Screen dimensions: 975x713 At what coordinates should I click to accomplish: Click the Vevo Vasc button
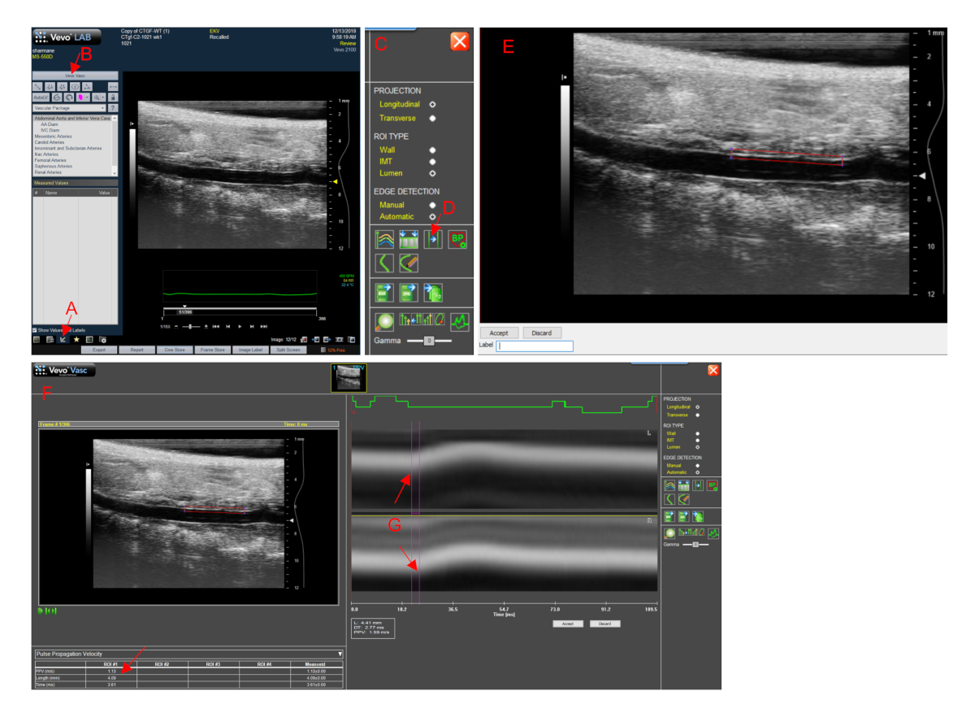76,75
